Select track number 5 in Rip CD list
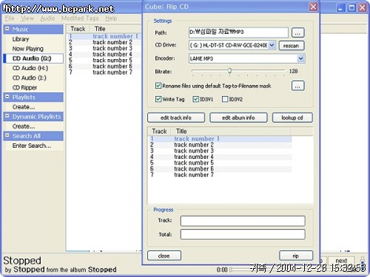 tap(220, 163)
